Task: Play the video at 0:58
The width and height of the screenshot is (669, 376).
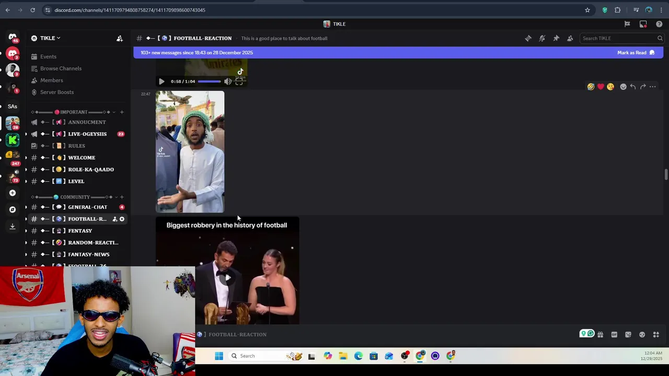Action: click(162, 81)
